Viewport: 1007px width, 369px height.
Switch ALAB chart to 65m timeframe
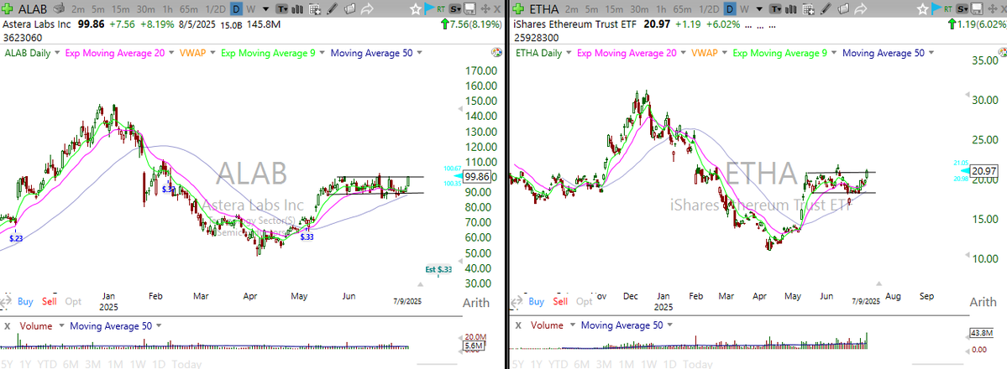(x=189, y=9)
